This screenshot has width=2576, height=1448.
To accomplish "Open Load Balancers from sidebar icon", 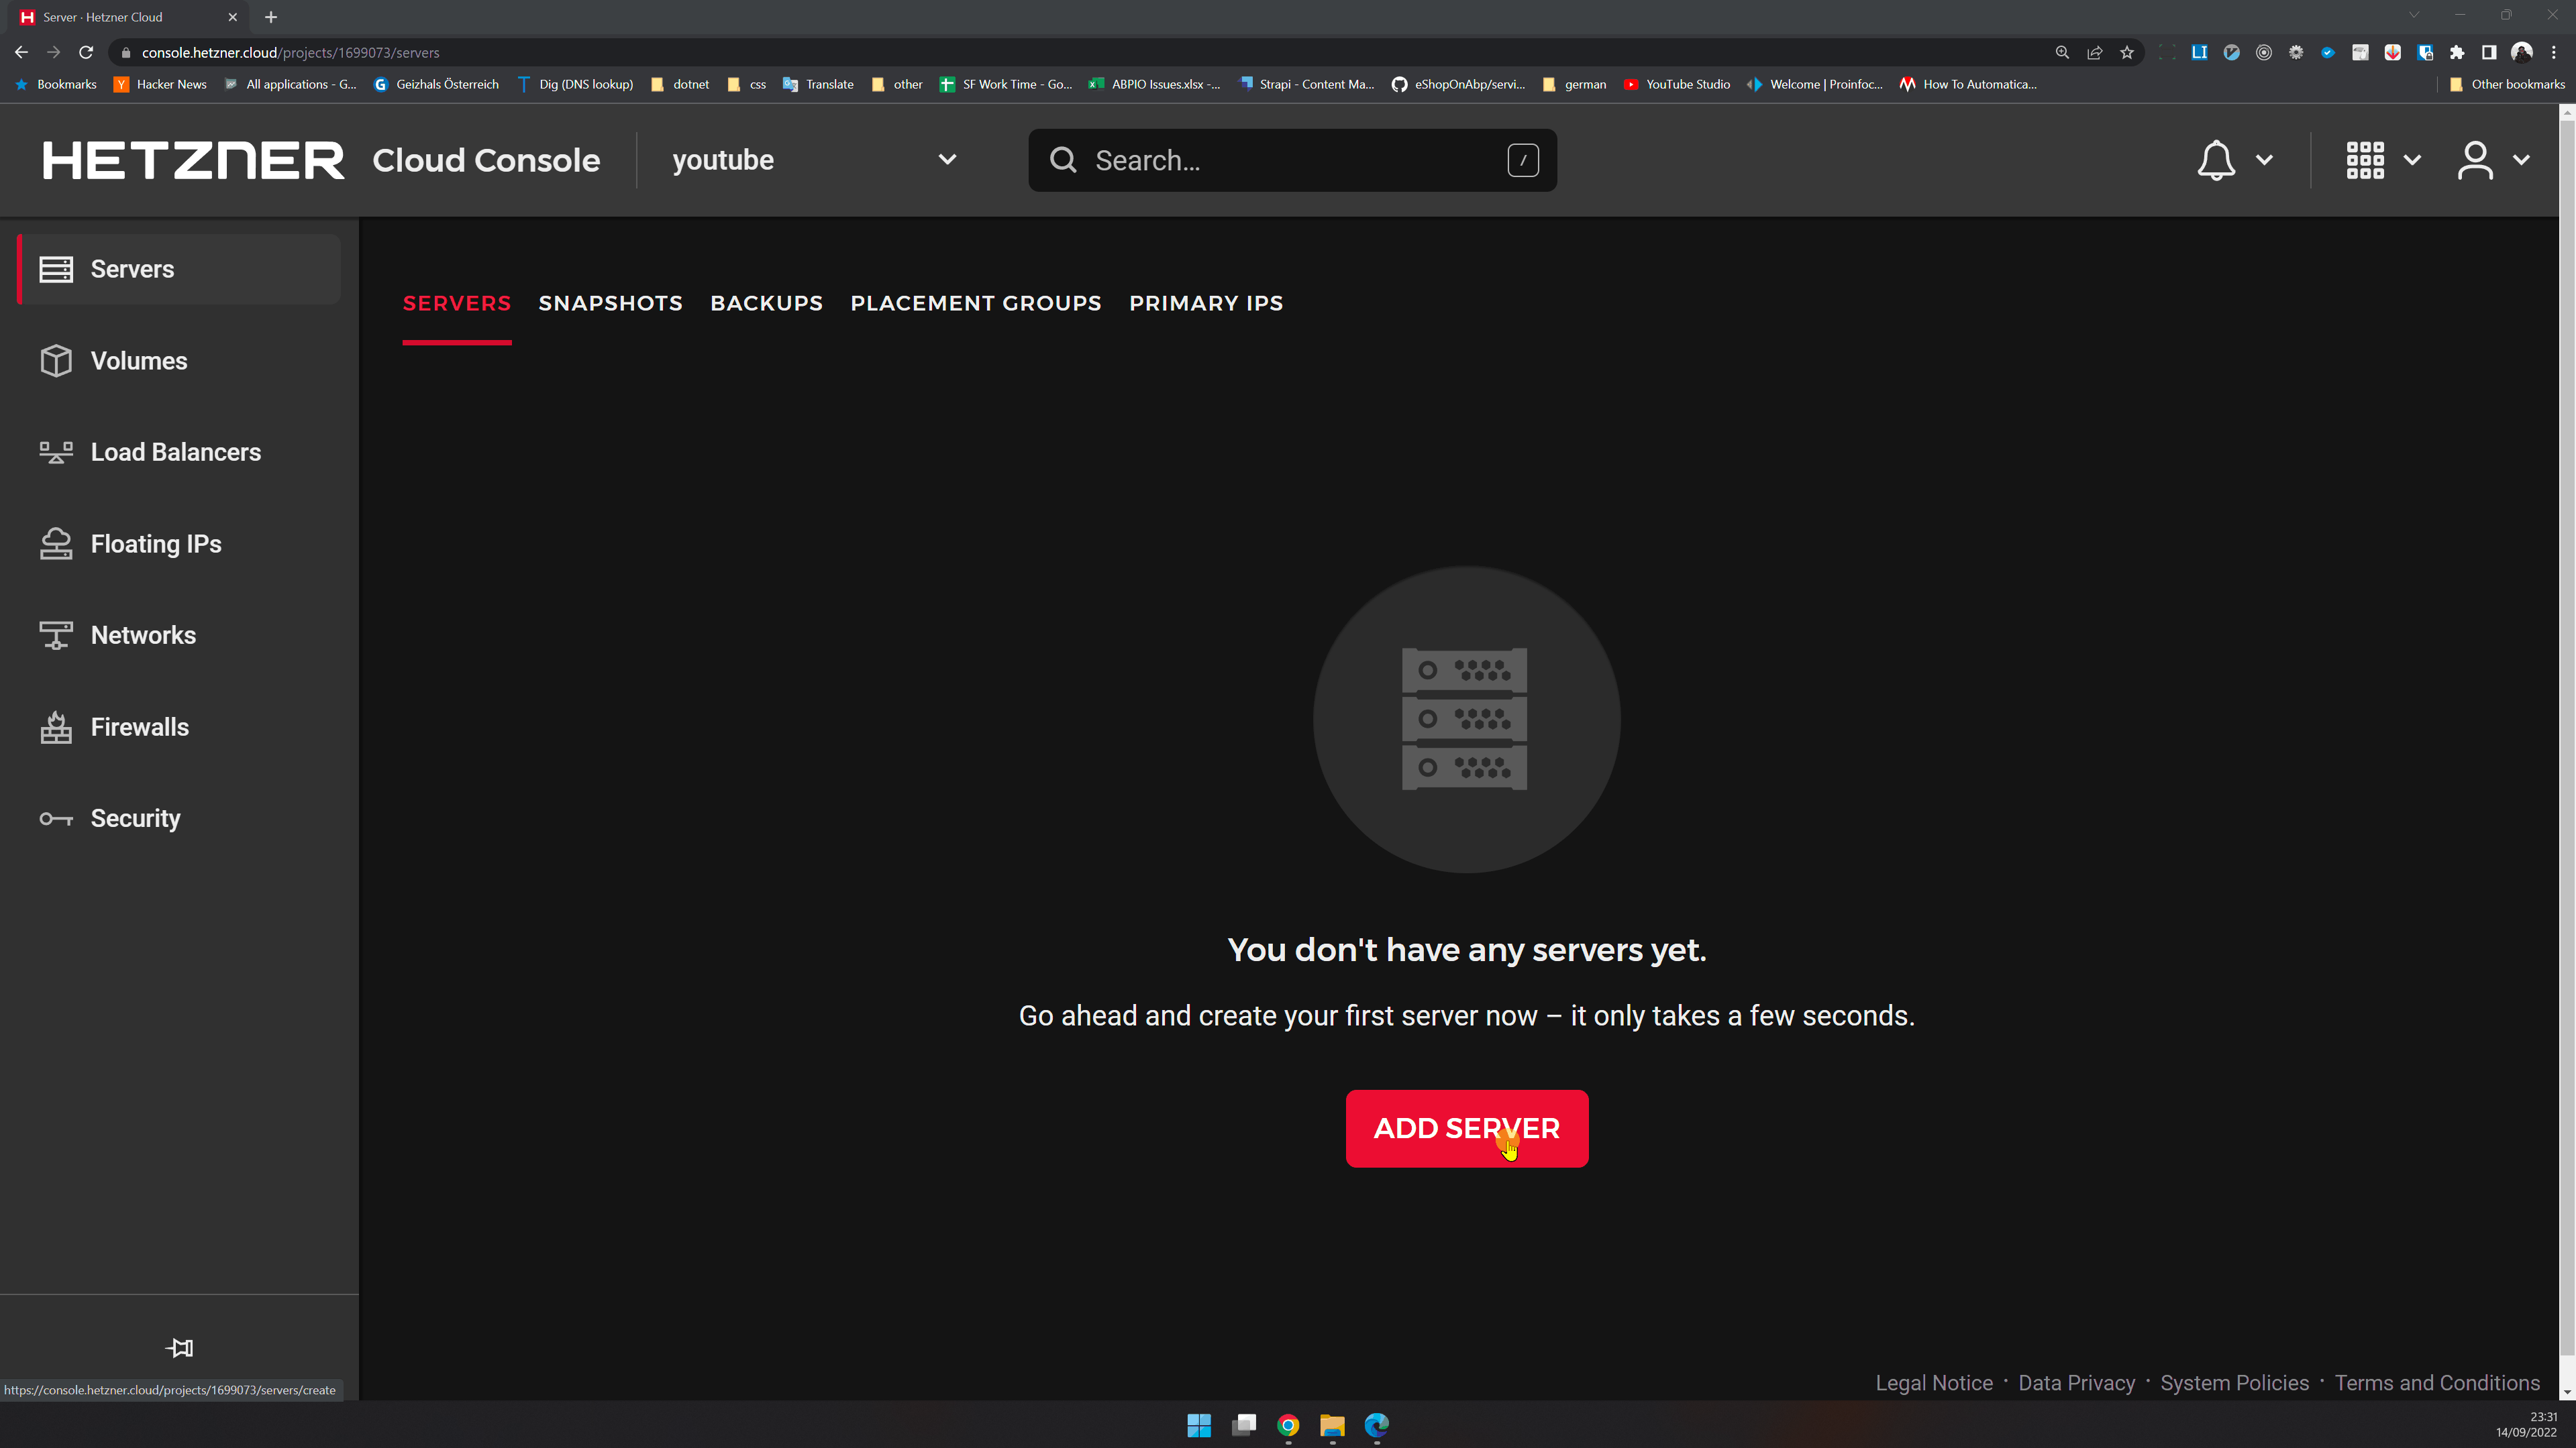I will click(56, 453).
